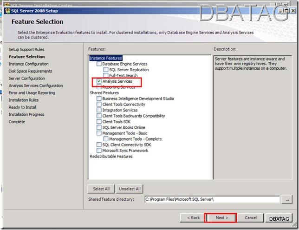This screenshot has height=230, width=299.
Task: Check the Database Engine Services checkbox
Action: click(x=99, y=64)
